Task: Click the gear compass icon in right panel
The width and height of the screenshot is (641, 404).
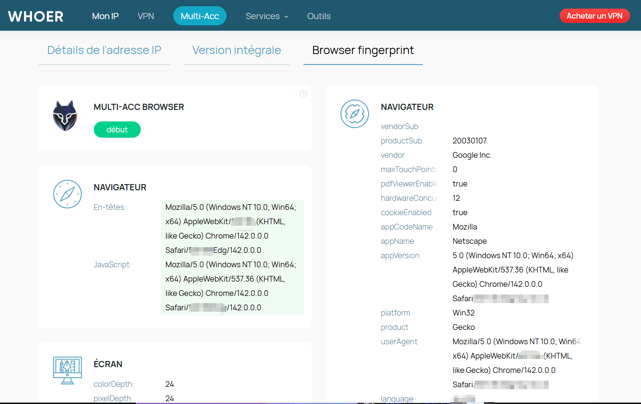Action: [x=355, y=114]
